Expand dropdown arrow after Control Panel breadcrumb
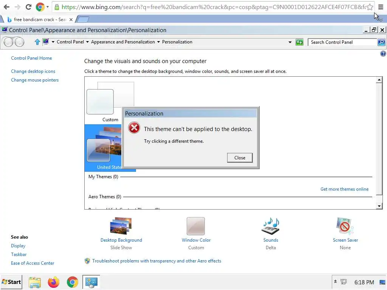Screen dimensions: 387x290 point(87,42)
